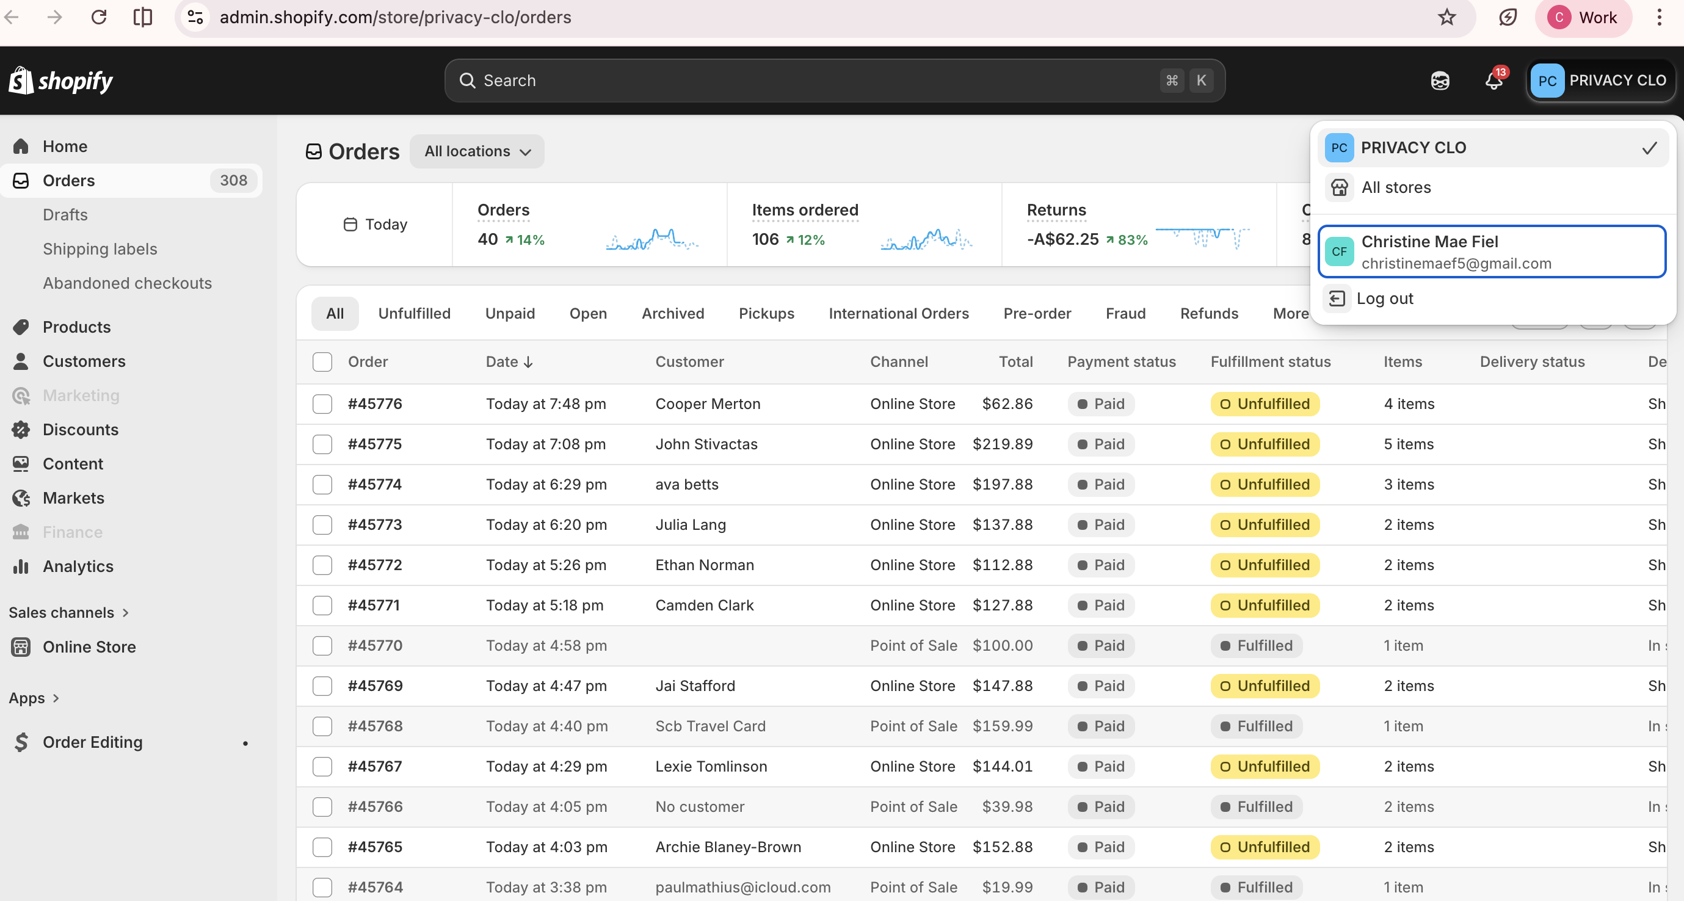
Task: Select checkbox for order #45768
Action: coord(322,726)
